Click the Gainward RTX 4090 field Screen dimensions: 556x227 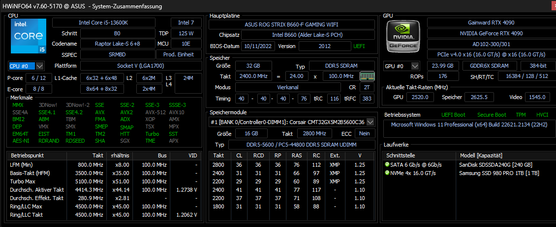[x=491, y=23]
